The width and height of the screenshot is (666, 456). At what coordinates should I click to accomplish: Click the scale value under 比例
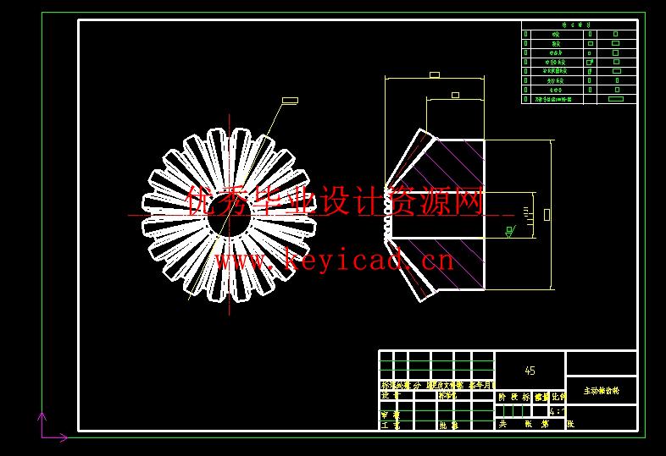coord(558,412)
